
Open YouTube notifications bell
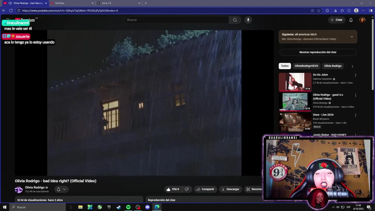coord(351,20)
